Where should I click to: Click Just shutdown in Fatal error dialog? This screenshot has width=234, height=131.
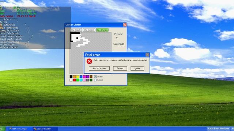coord(99,68)
